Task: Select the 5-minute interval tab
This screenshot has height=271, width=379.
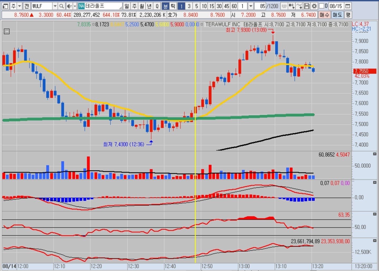Action: [x=196, y=6]
